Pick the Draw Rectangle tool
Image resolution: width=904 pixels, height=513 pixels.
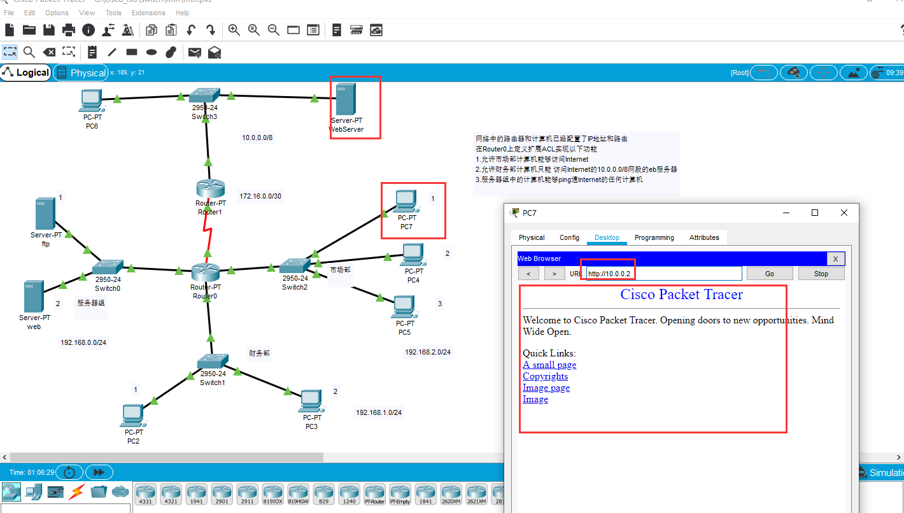click(132, 52)
